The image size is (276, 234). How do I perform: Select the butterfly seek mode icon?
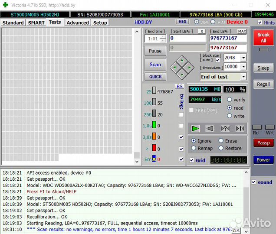point(240,128)
